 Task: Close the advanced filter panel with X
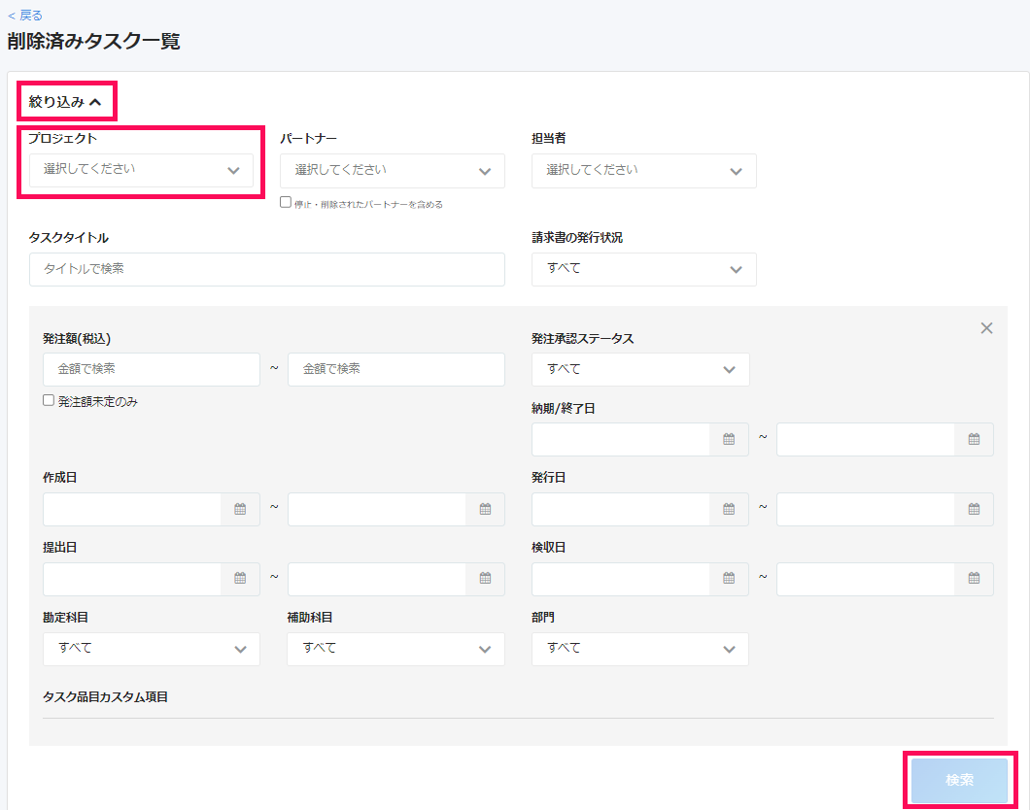point(986,328)
